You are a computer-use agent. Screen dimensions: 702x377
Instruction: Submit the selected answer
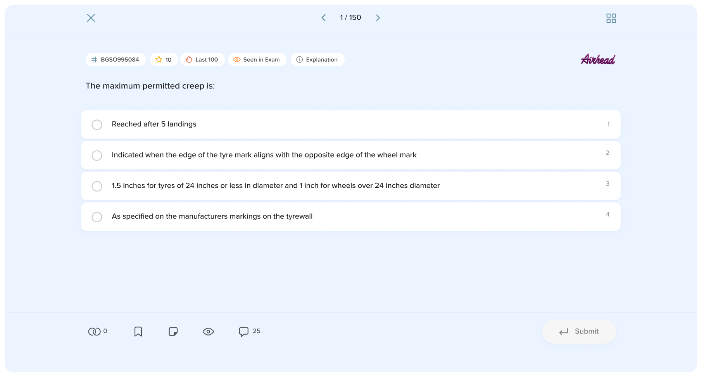[x=579, y=332]
